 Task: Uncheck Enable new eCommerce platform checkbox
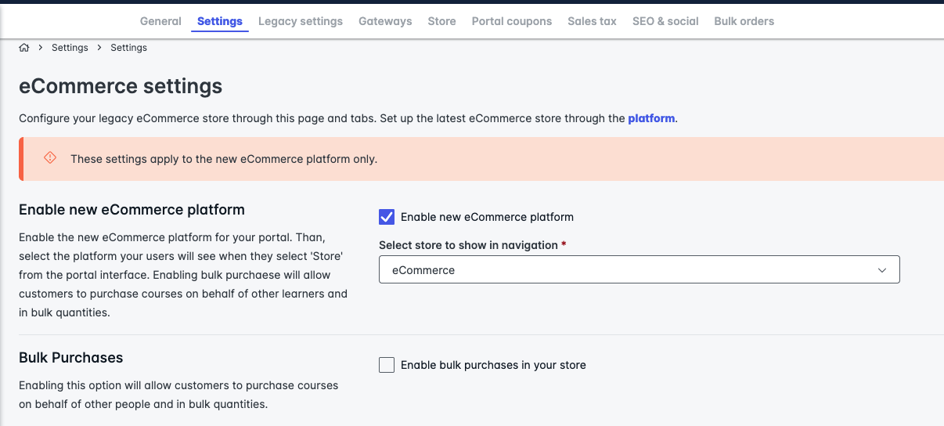pyautogui.click(x=387, y=217)
